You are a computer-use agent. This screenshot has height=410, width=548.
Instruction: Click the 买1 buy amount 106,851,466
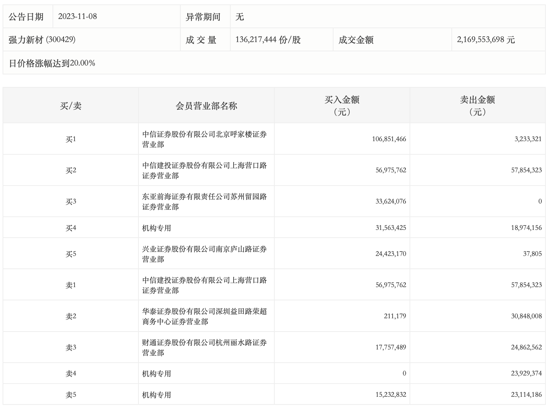click(x=389, y=139)
